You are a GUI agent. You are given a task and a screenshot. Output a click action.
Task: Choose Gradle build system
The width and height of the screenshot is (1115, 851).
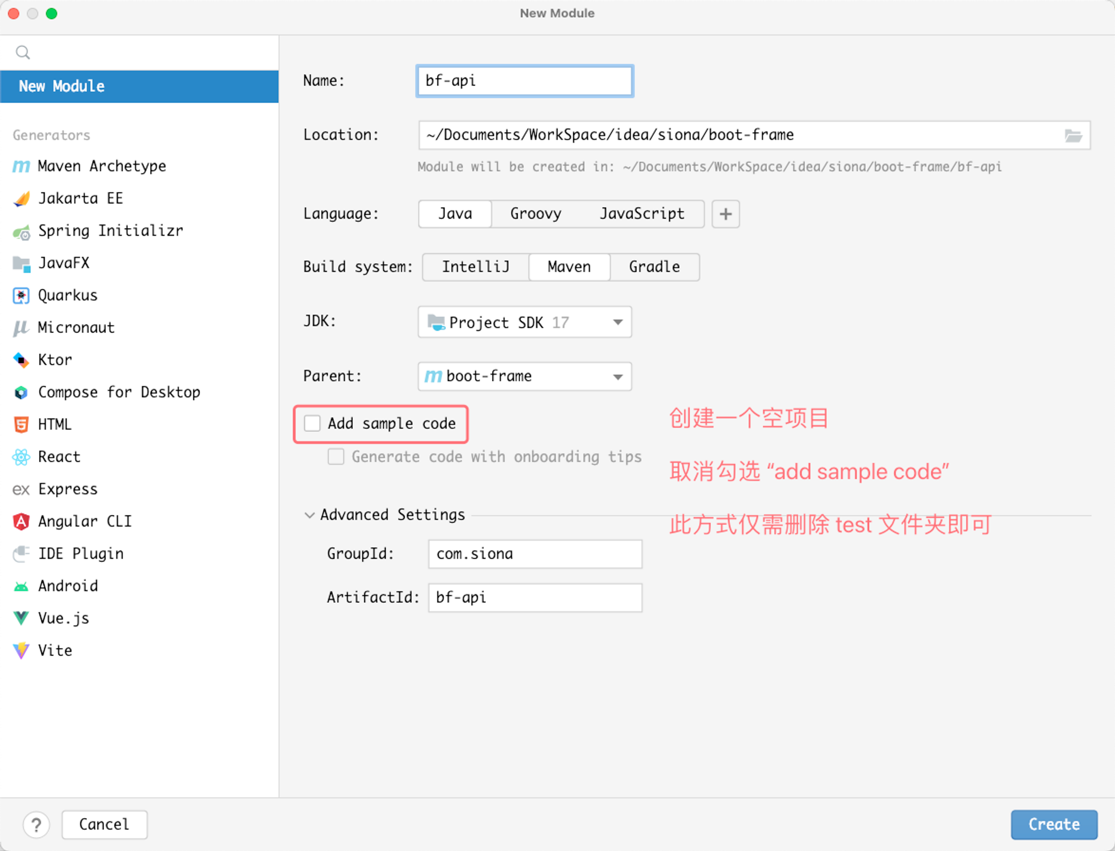(x=655, y=267)
